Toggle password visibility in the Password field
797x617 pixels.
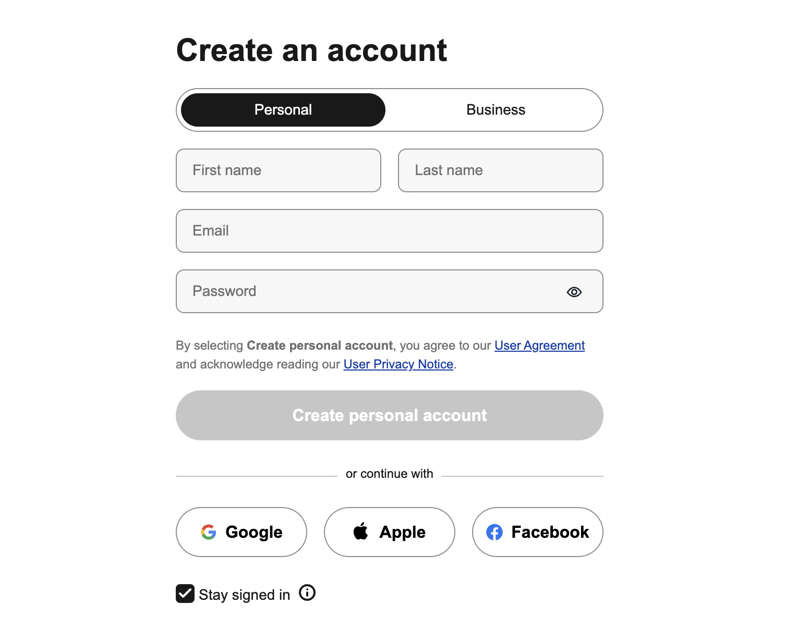[x=574, y=292]
